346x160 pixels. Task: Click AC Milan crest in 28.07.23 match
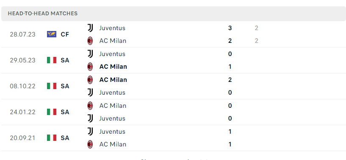[90, 41]
